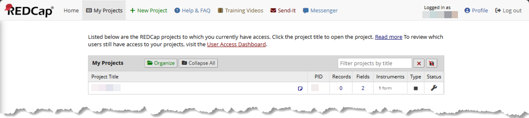
Task: Clear the project filter with the red X
Action: coord(419,64)
